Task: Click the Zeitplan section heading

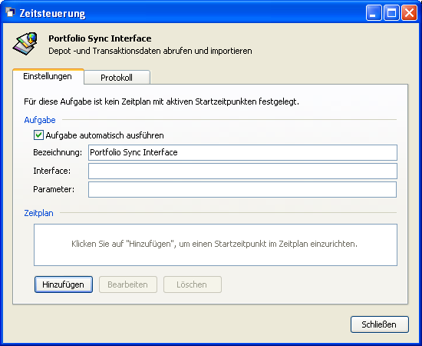Action: (x=39, y=213)
